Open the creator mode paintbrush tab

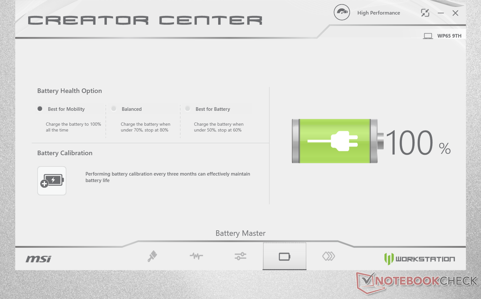click(152, 256)
